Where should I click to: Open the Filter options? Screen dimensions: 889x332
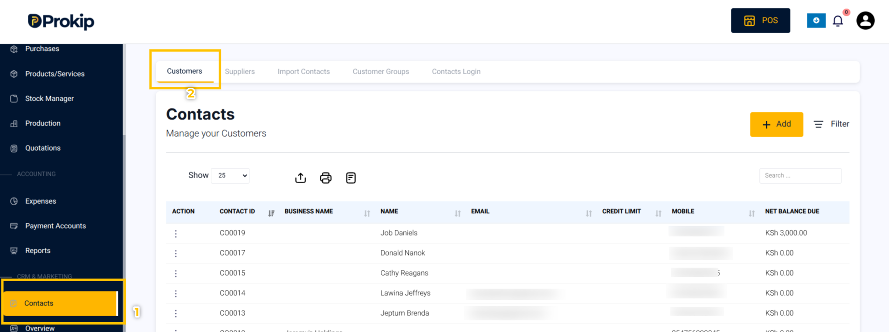[x=831, y=124]
